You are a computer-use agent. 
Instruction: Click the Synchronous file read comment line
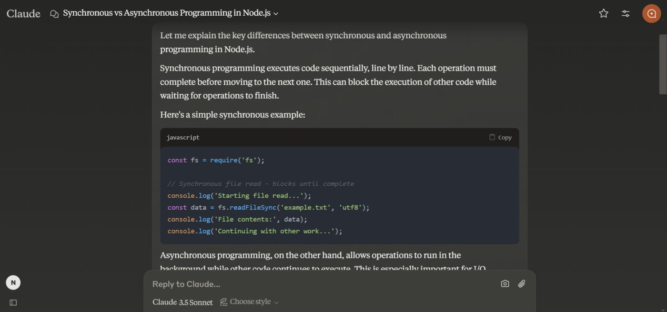pos(261,184)
